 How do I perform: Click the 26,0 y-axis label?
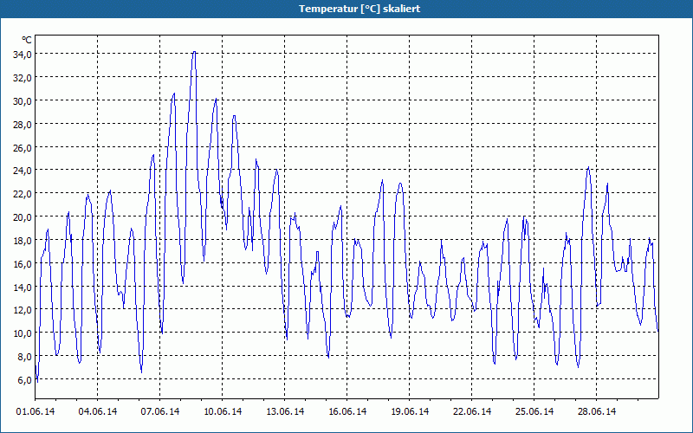(x=23, y=147)
